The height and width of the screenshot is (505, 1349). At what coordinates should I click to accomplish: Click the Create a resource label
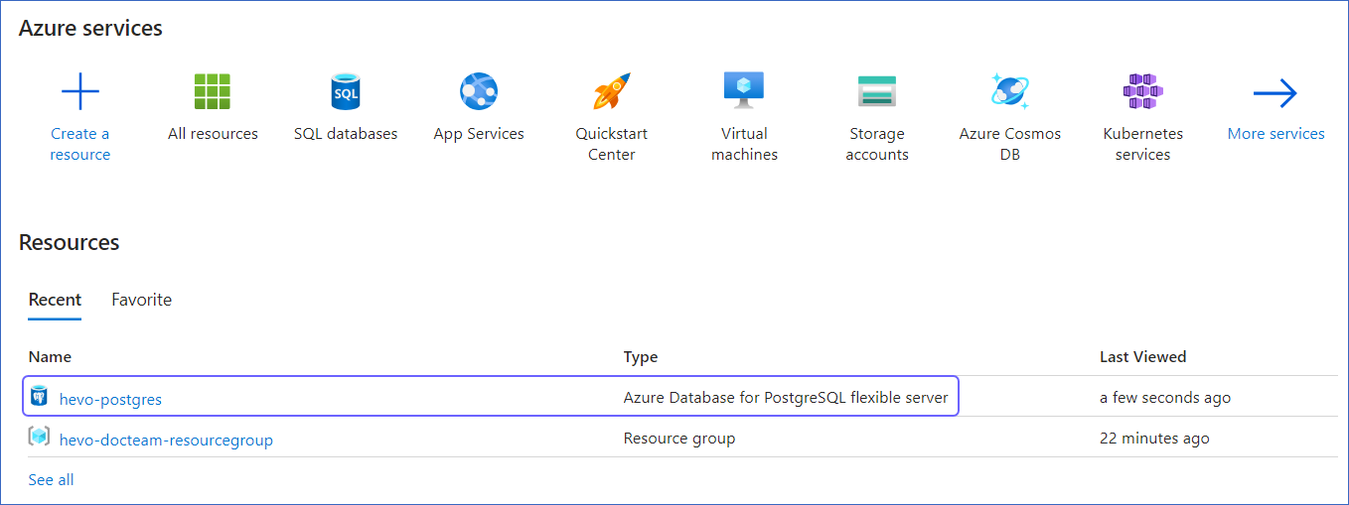point(80,144)
